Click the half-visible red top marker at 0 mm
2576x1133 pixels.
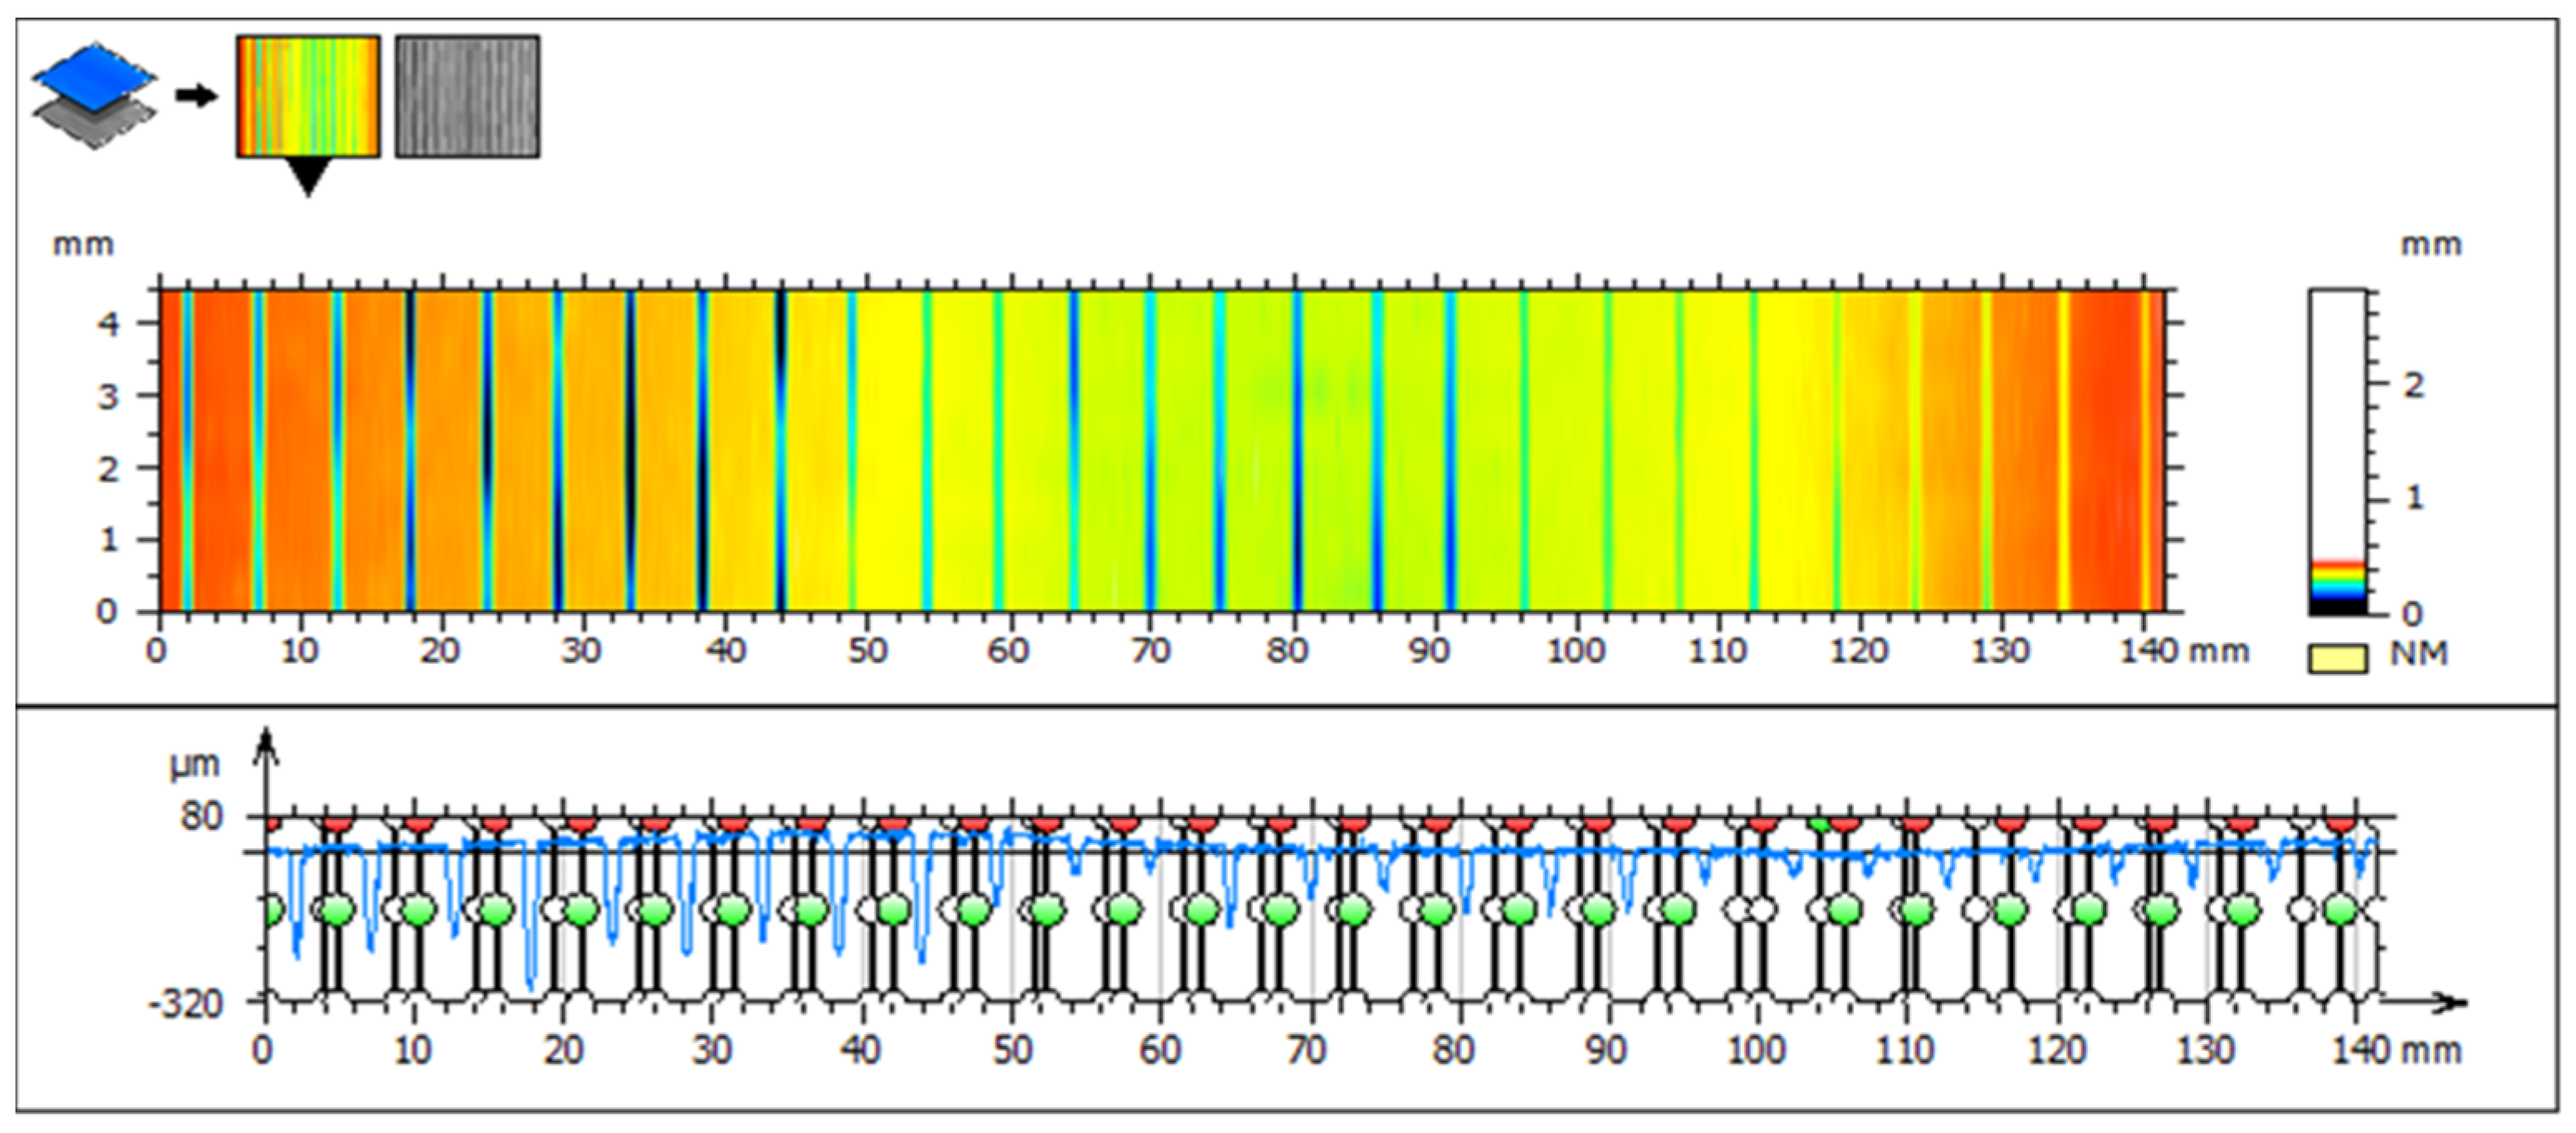[272, 823]
